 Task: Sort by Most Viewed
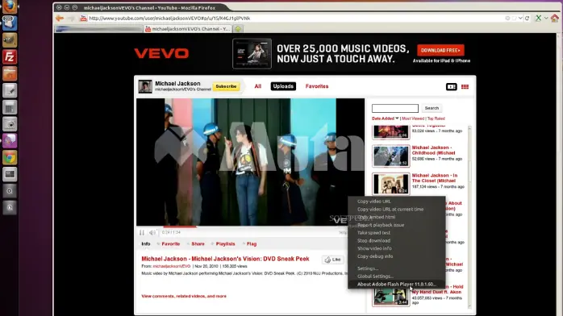[x=413, y=118]
